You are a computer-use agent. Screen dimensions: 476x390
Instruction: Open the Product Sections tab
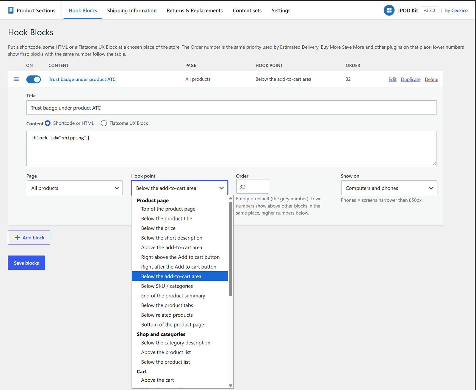click(x=32, y=10)
